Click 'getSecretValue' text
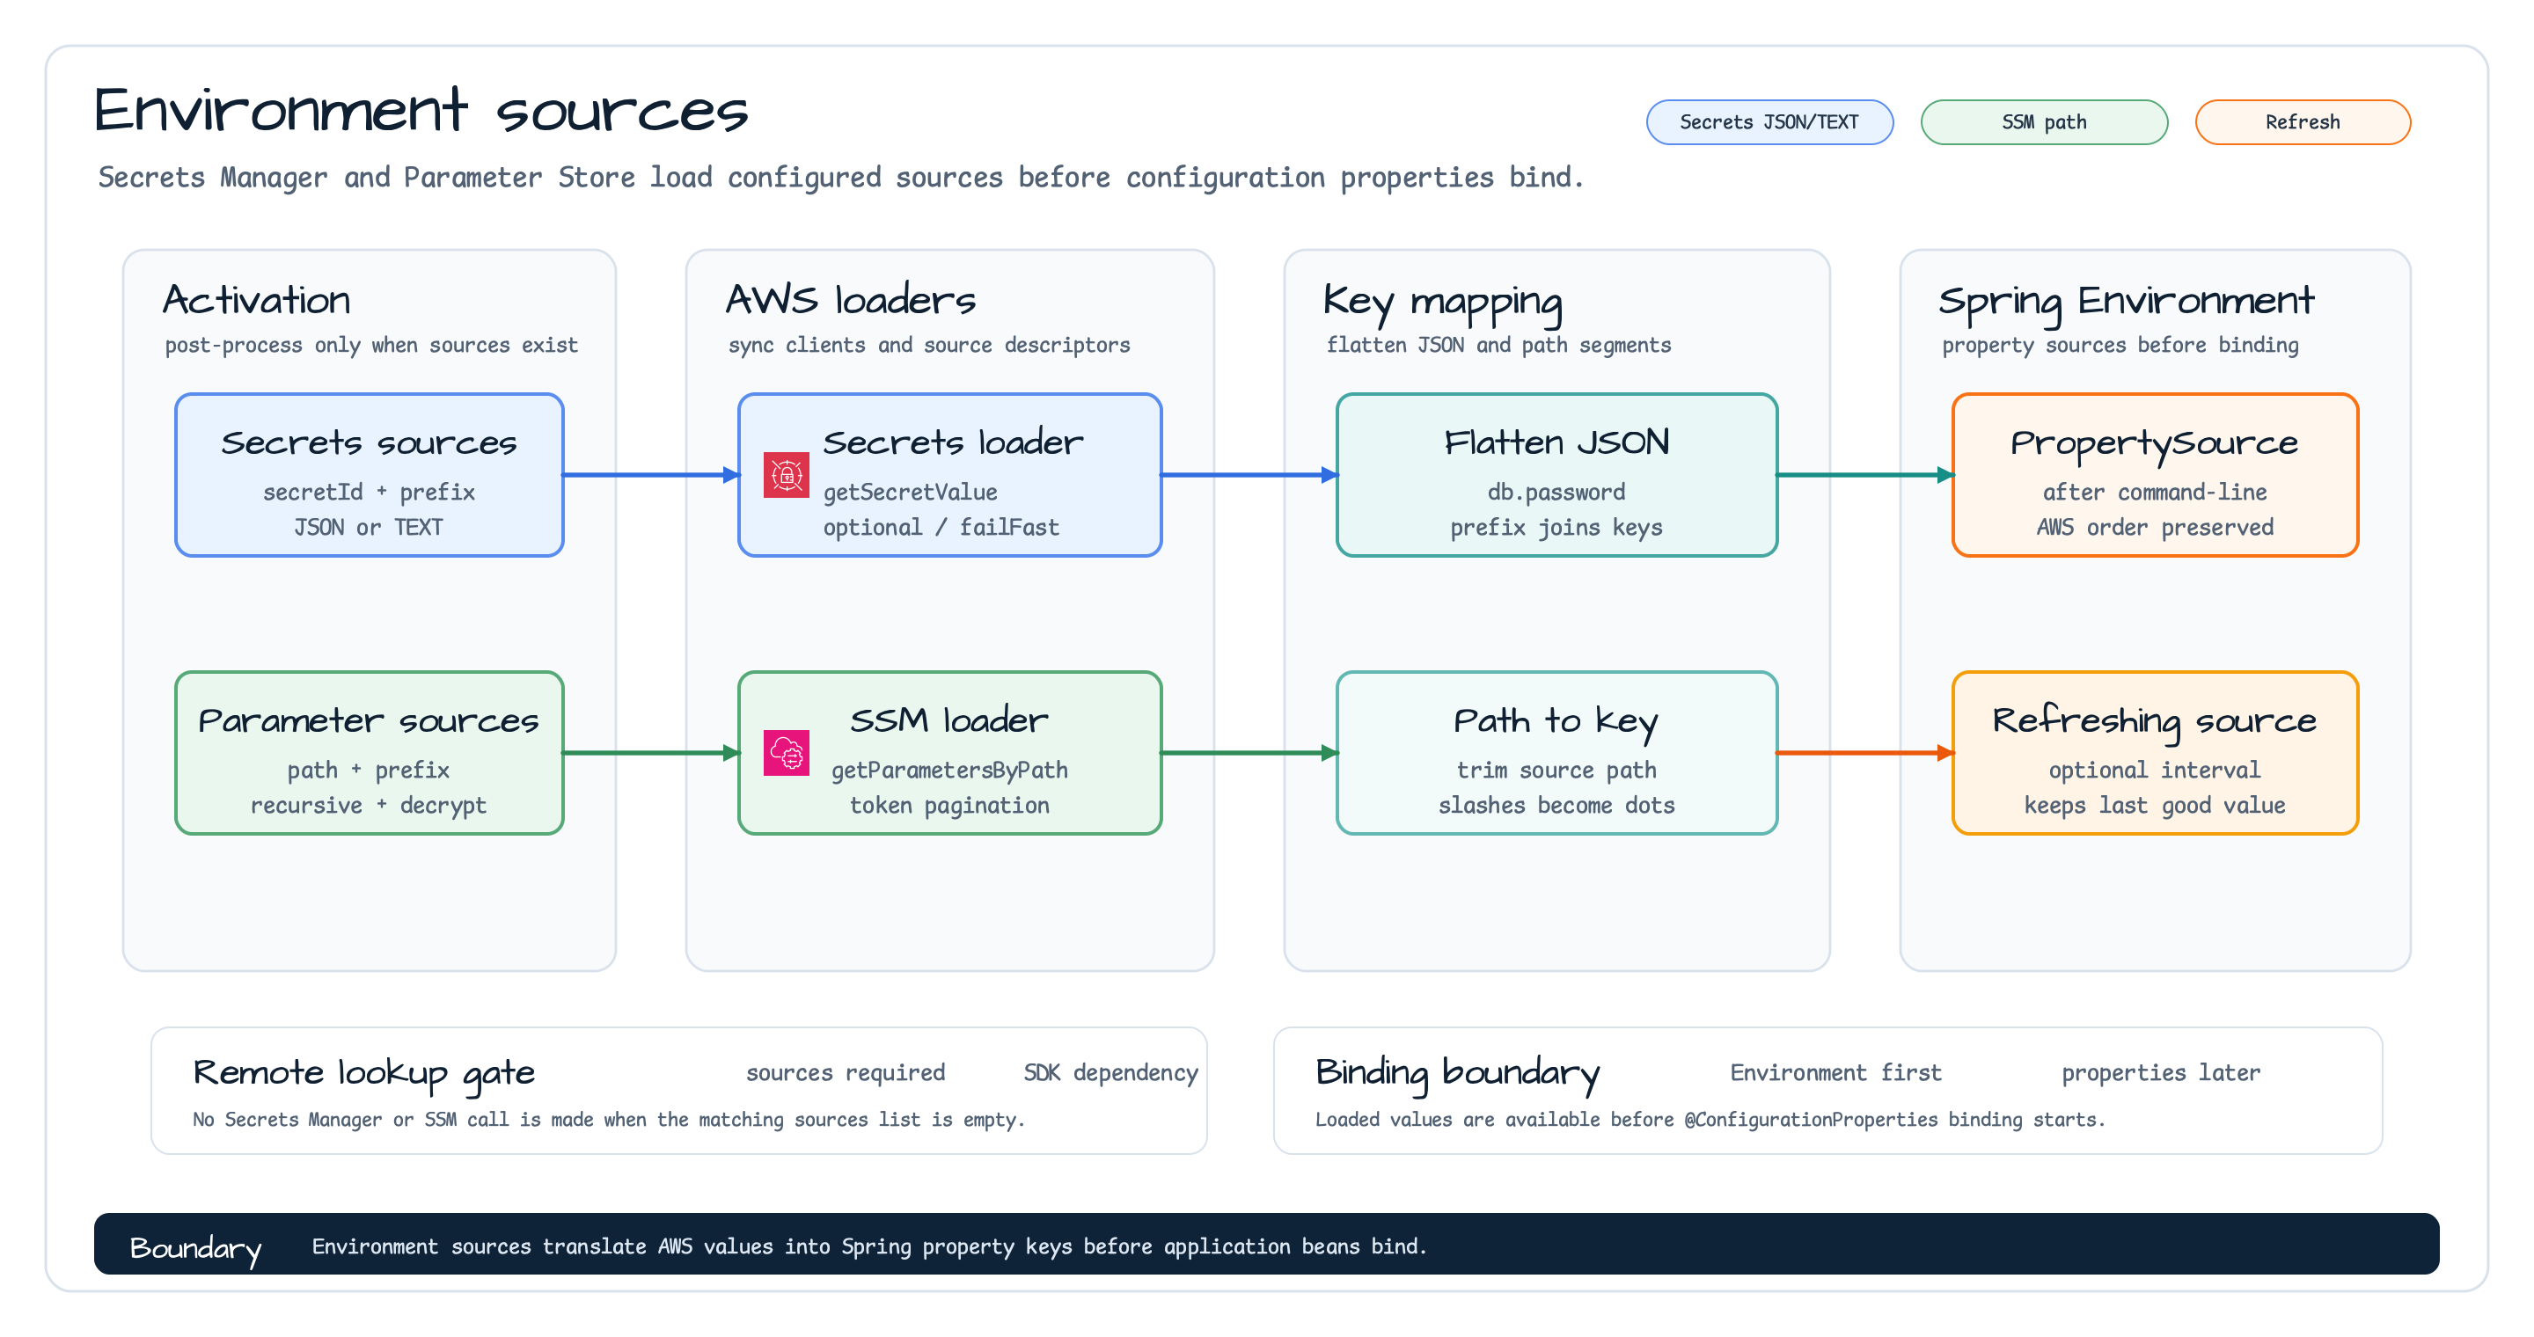The image size is (2534, 1337). [910, 492]
